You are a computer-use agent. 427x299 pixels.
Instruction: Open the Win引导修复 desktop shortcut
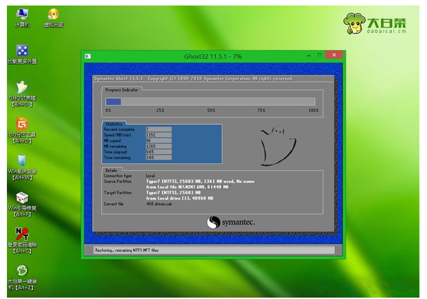point(21,199)
